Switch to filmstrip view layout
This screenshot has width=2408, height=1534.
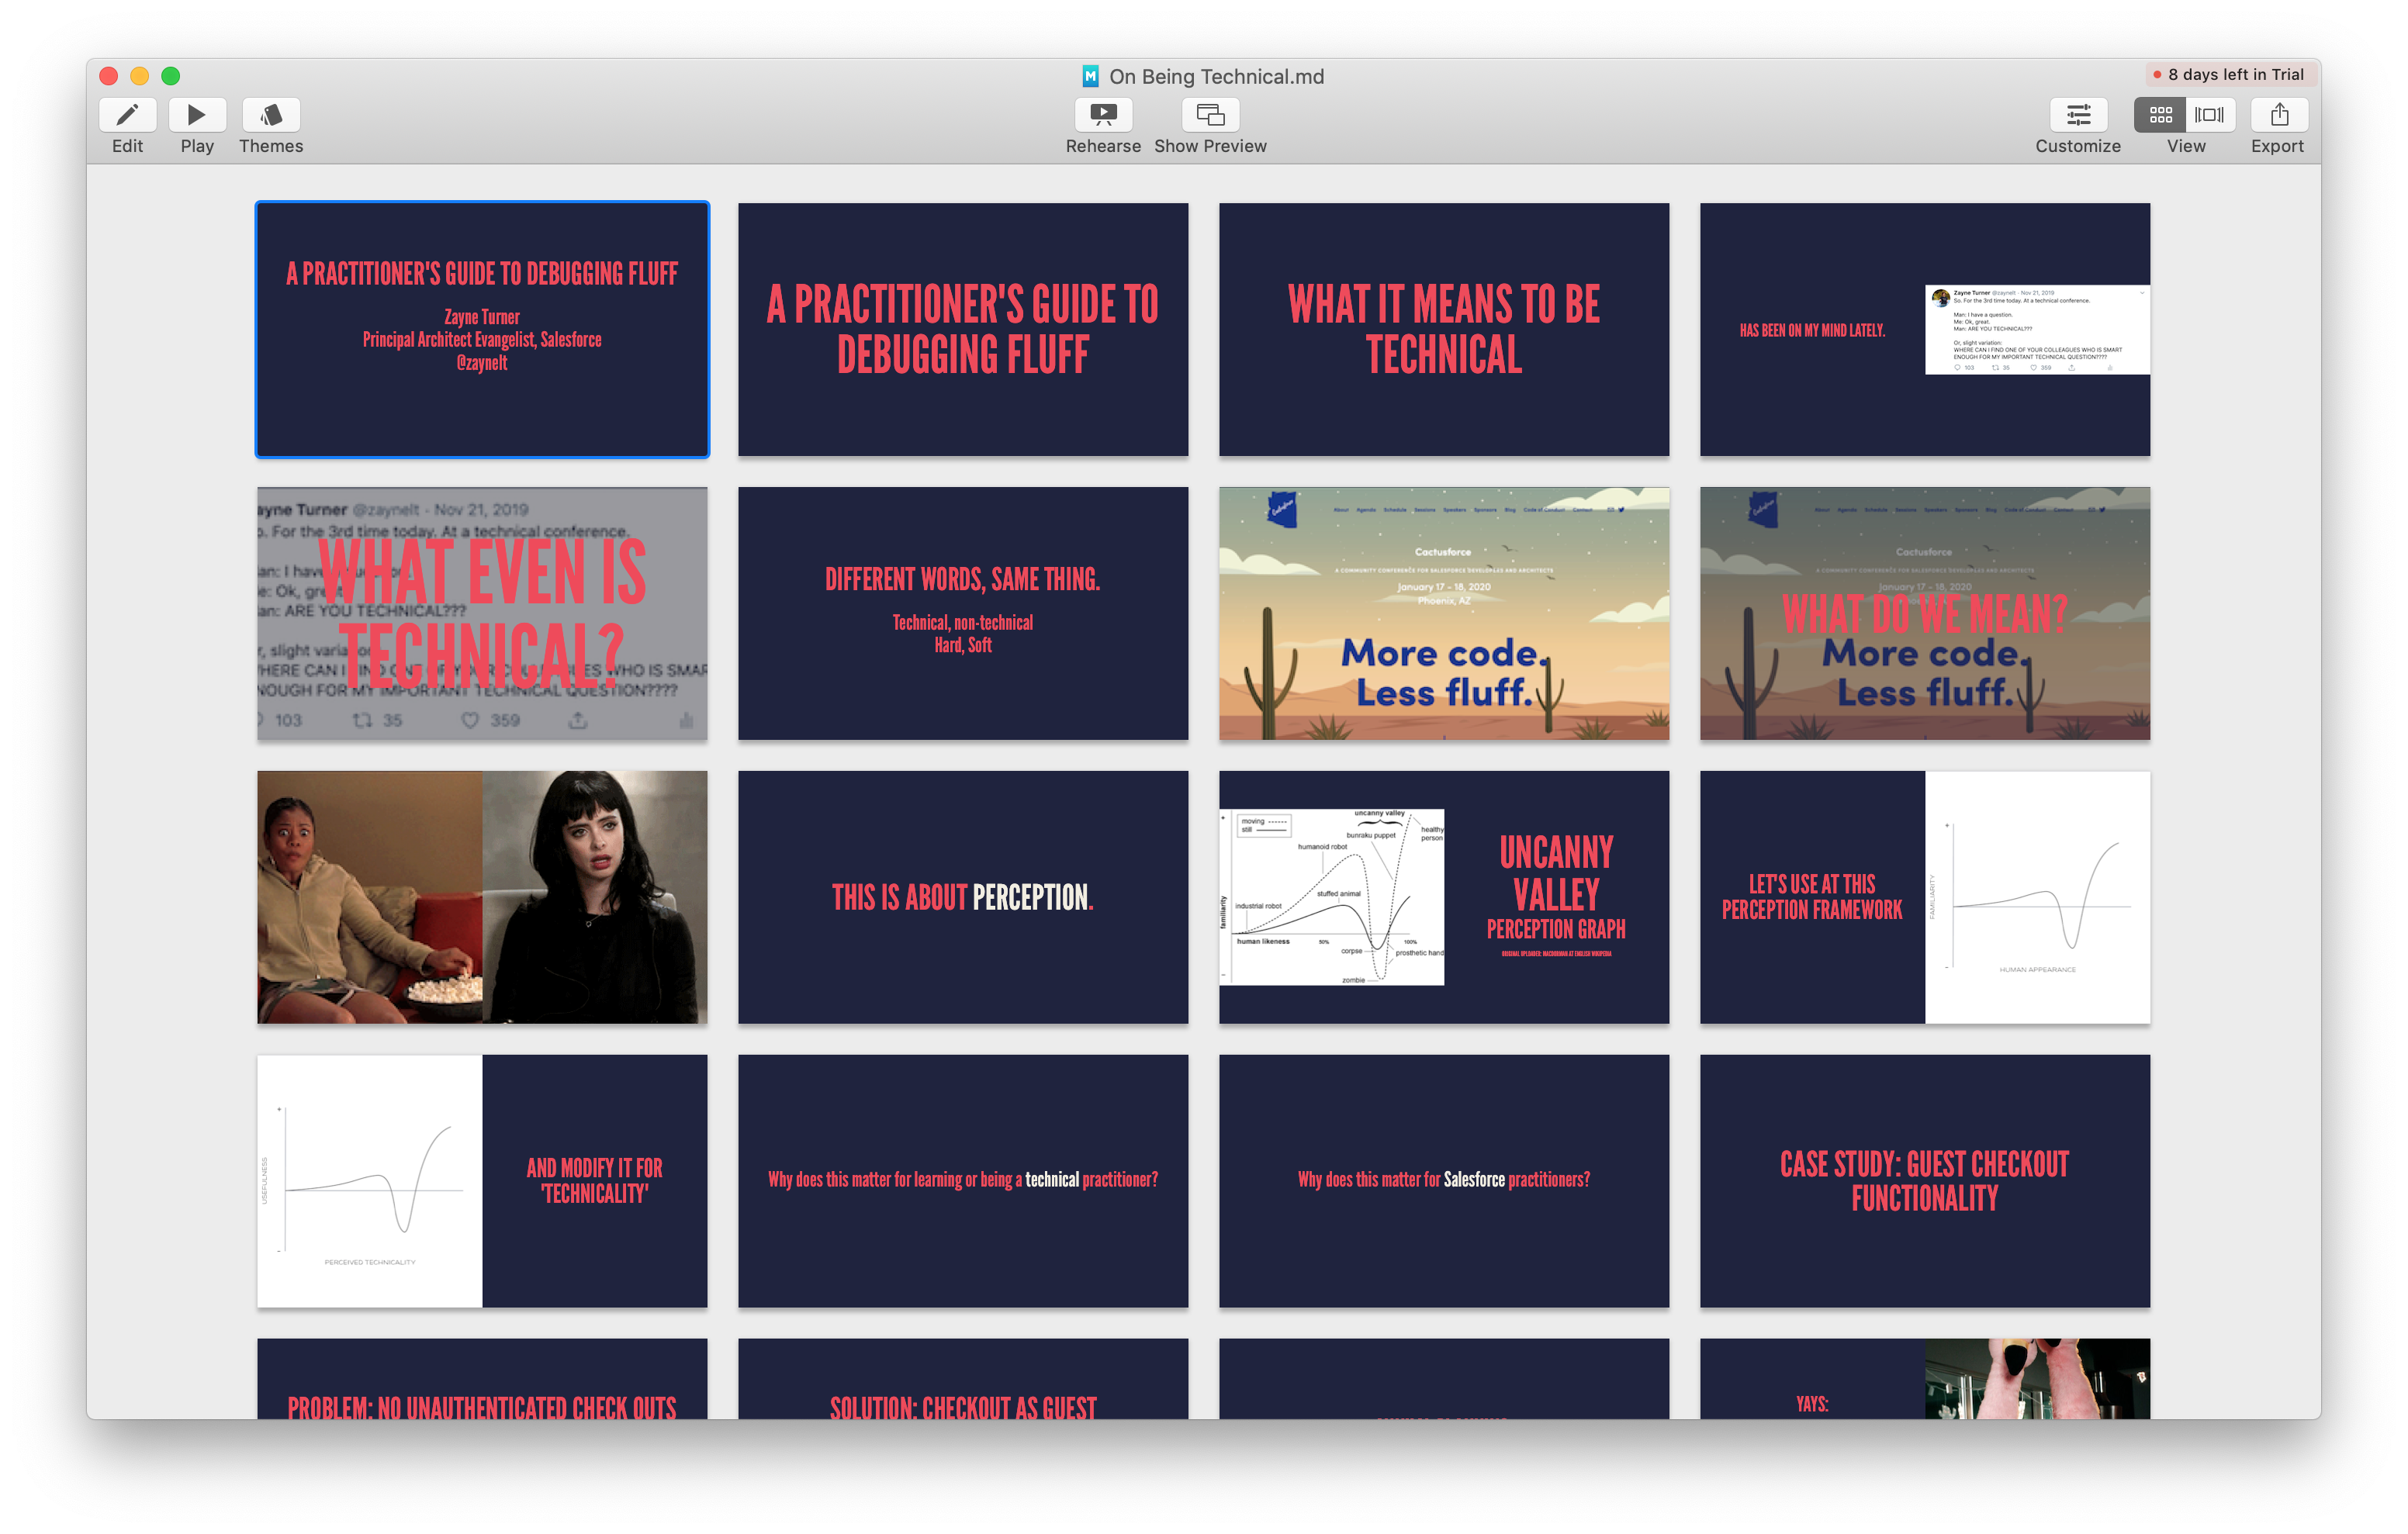tap(2209, 115)
